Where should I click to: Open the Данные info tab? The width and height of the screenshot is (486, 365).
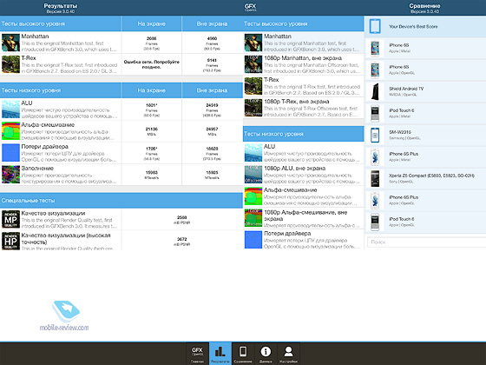(x=266, y=353)
